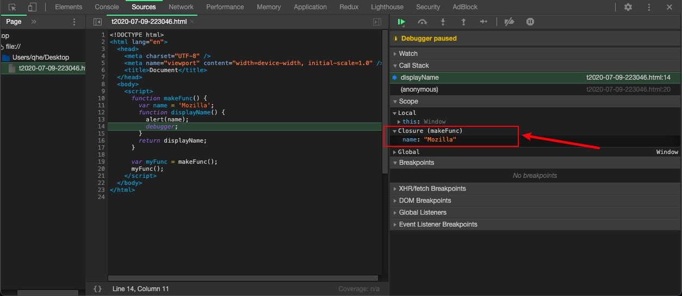This screenshot has height=296, width=682.
Task: Open the Page pane three-dot menu
Action: click(x=75, y=22)
